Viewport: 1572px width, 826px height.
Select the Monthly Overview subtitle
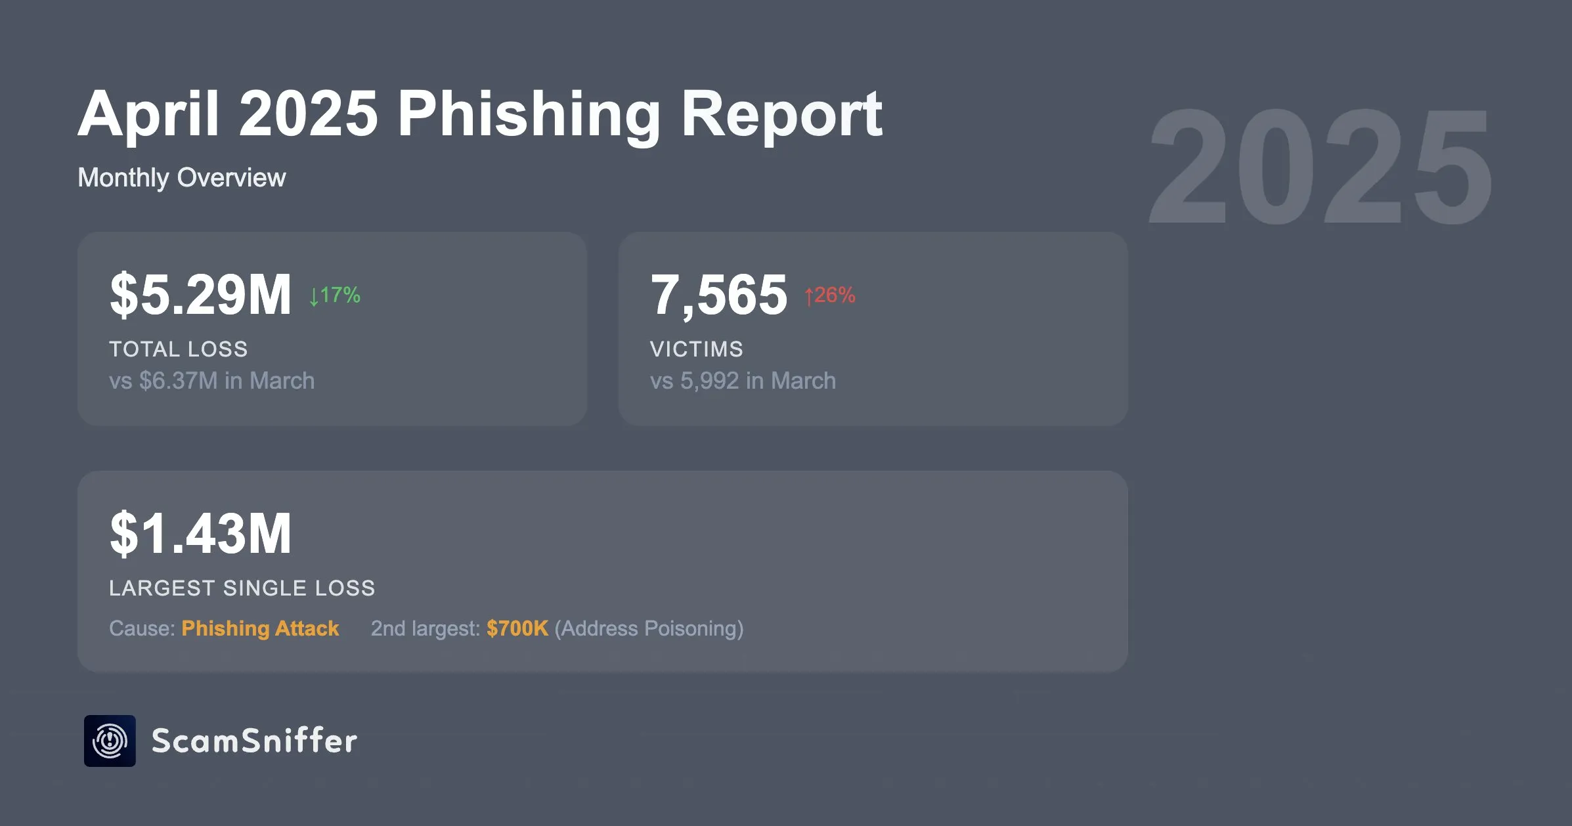(182, 178)
